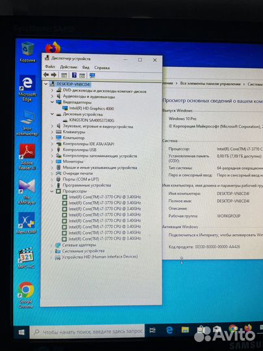Click the taskbar search box
Screen dimensions: 263x351
(x=87, y=331)
